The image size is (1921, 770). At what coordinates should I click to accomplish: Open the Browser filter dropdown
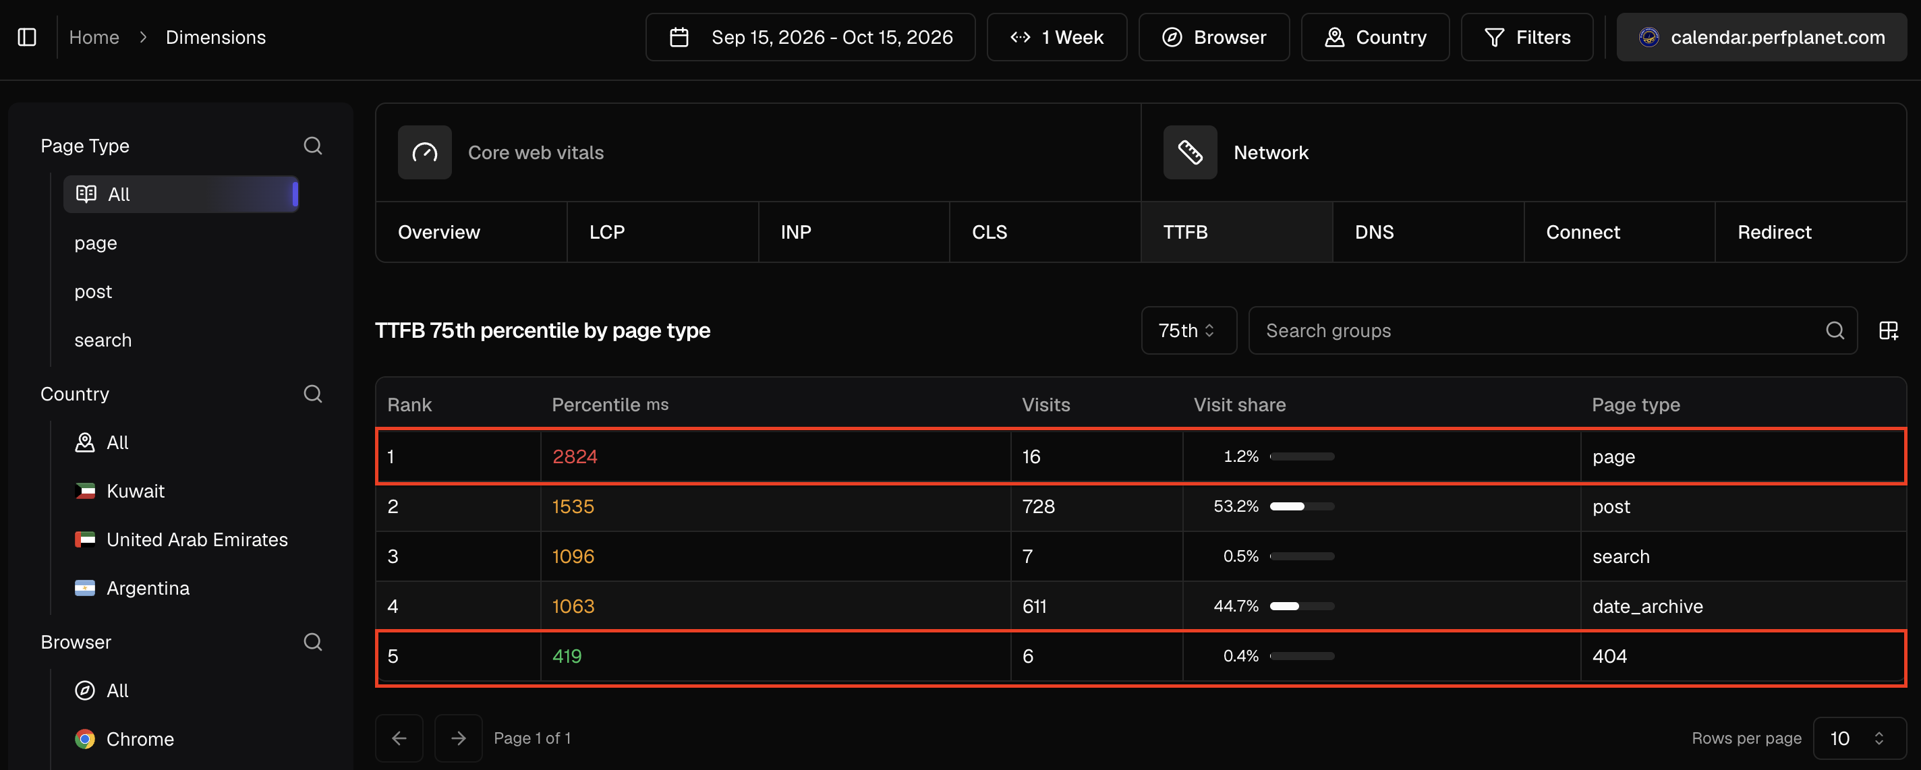point(1213,37)
